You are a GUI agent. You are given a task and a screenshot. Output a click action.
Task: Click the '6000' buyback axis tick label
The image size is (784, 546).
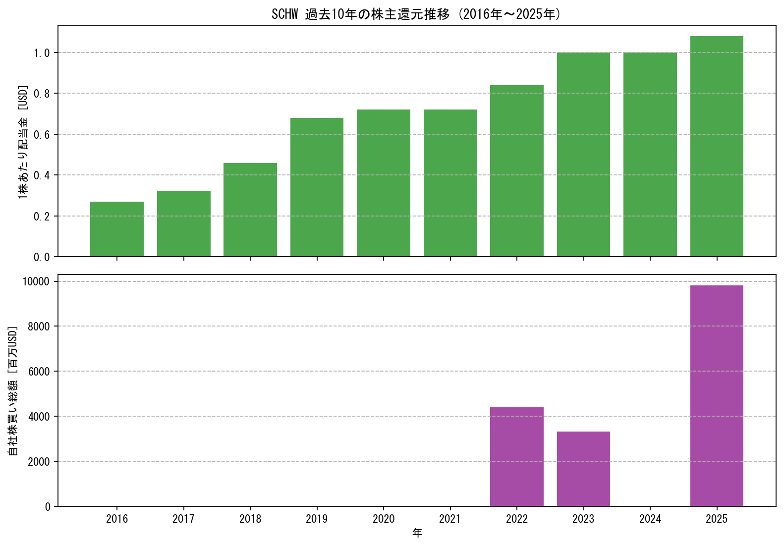click(x=40, y=372)
